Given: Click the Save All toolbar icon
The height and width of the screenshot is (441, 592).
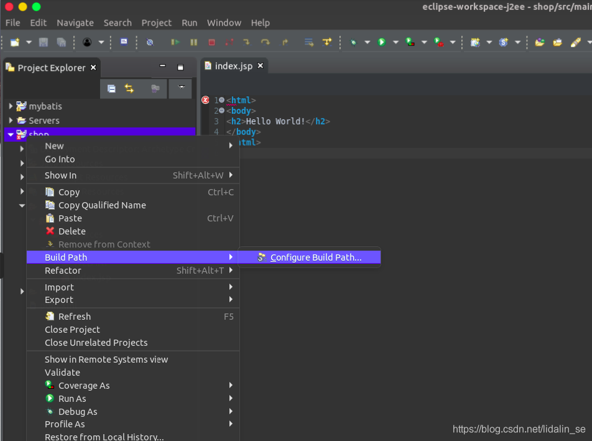Looking at the screenshot, I should [61, 42].
